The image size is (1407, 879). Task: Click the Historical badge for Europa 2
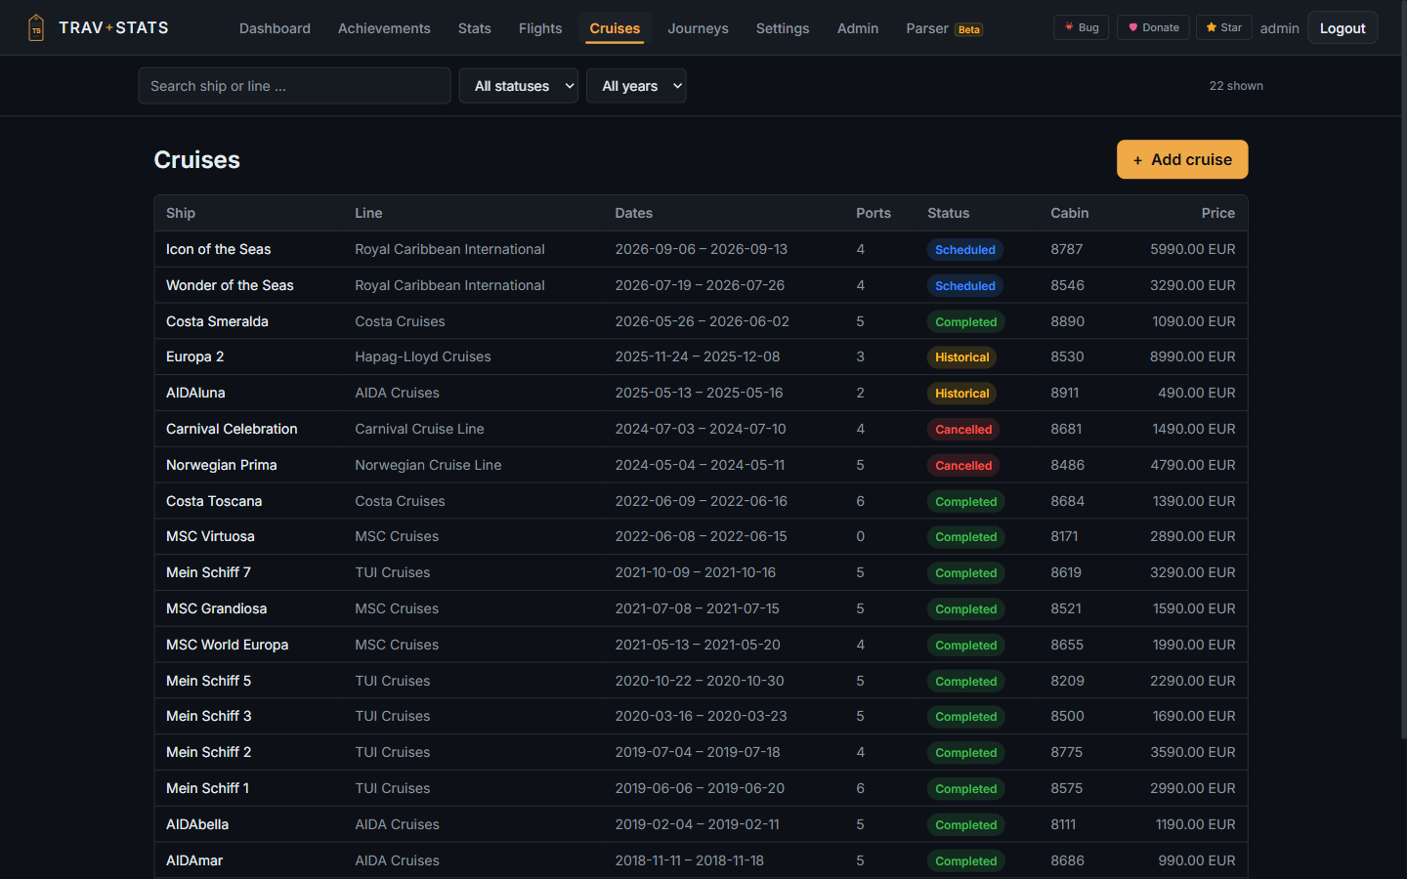click(x=961, y=357)
